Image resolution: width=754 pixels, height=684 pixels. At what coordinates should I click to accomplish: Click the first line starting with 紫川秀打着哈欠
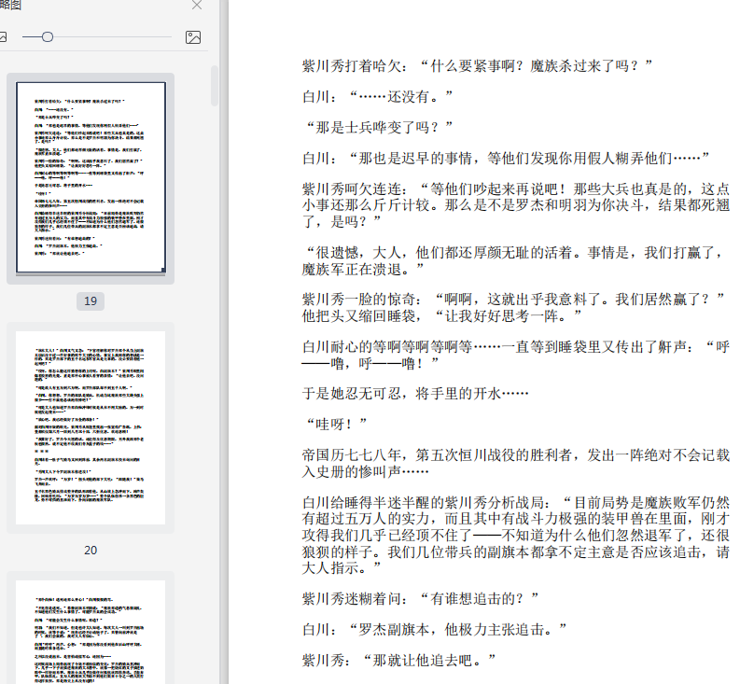click(x=477, y=65)
